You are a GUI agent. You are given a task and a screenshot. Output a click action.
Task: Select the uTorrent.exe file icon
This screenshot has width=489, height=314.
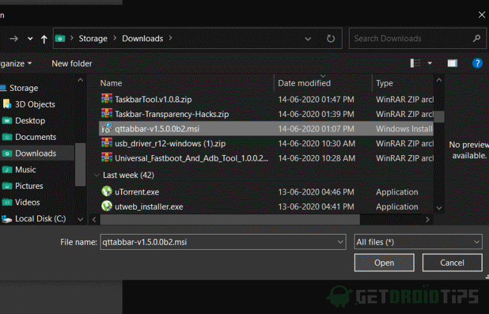click(x=107, y=192)
